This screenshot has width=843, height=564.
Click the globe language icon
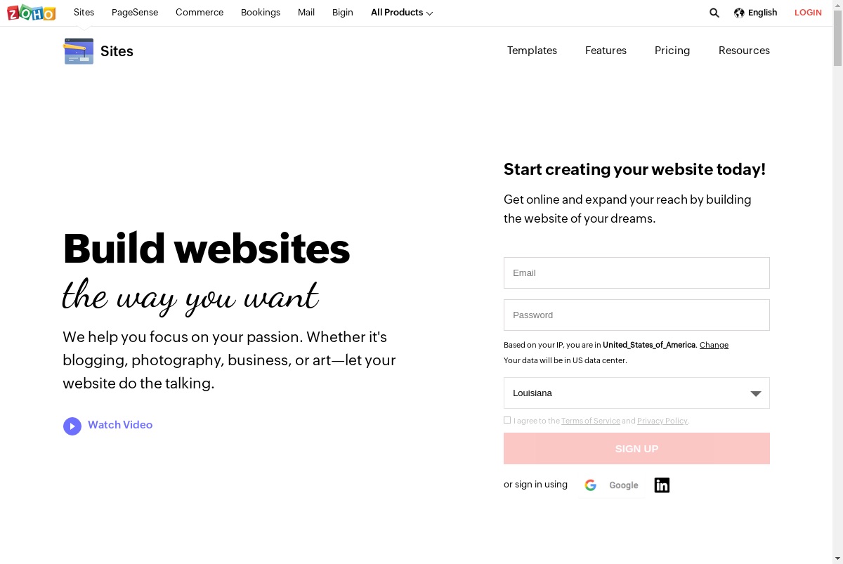[x=739, y=13]
